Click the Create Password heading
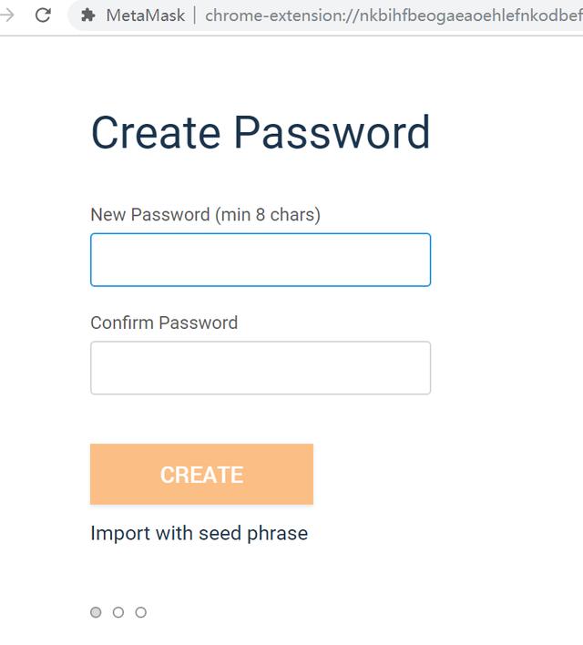 point(261,132)
